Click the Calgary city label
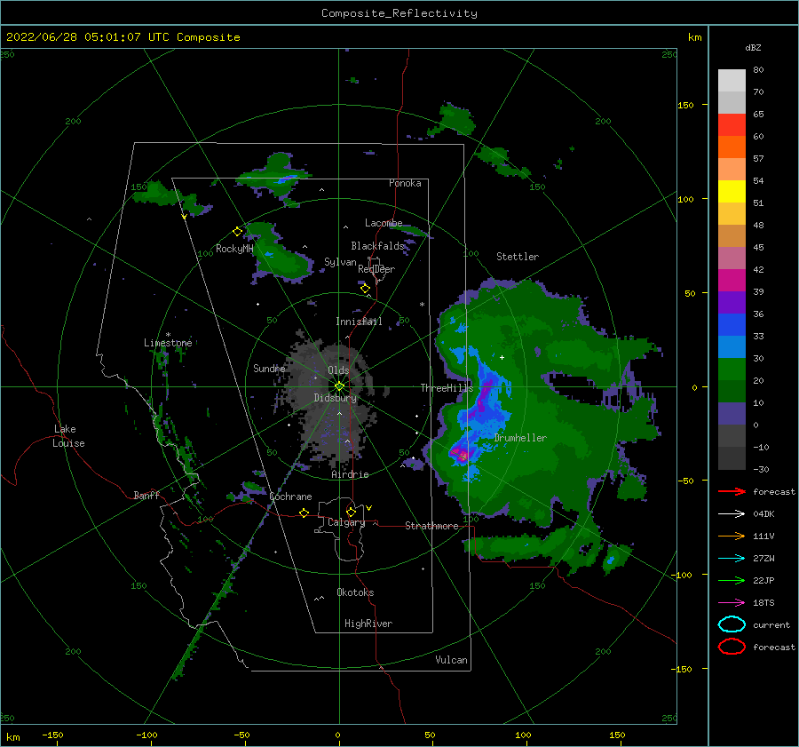Screen dimensions: 799x747 (346, 522)
